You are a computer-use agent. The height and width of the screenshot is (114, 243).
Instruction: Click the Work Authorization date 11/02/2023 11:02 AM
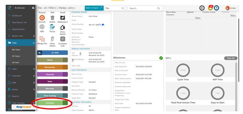[x=144, y=78]
